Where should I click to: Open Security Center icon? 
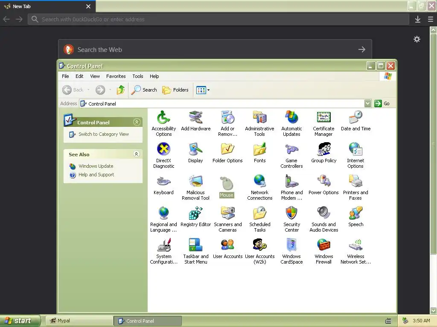pos(291,219)
